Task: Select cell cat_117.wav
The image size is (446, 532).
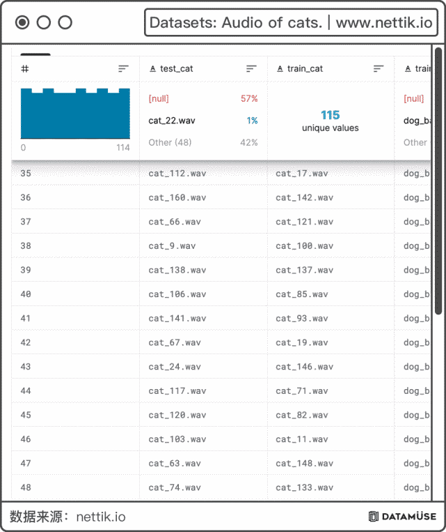Action: (177, 391)
